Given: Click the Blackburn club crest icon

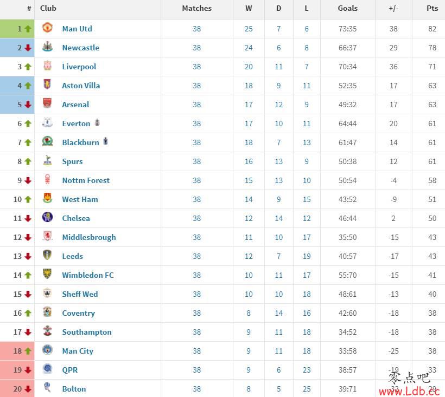Looking at the screenshot, I should point(47,141).
